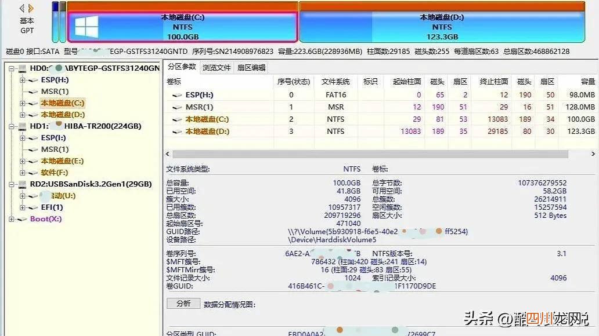Click the 起始柱面 column header

[407, 82]
